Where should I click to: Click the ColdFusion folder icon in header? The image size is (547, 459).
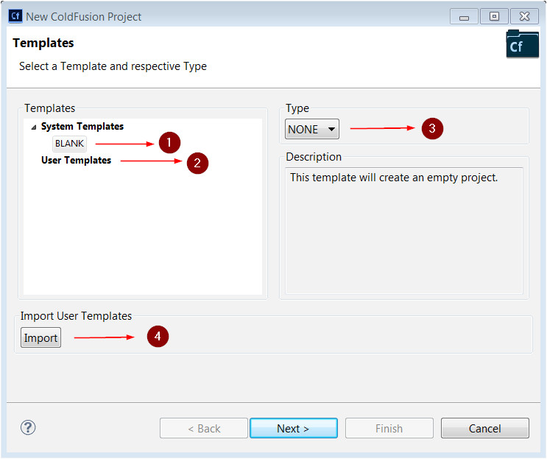point(522,46)
